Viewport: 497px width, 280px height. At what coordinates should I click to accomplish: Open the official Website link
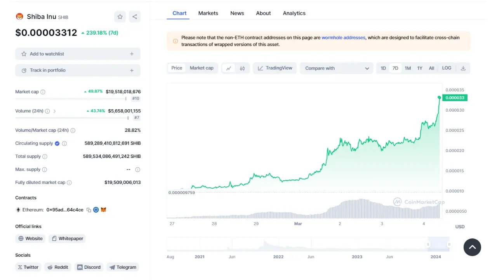point(30,238)
